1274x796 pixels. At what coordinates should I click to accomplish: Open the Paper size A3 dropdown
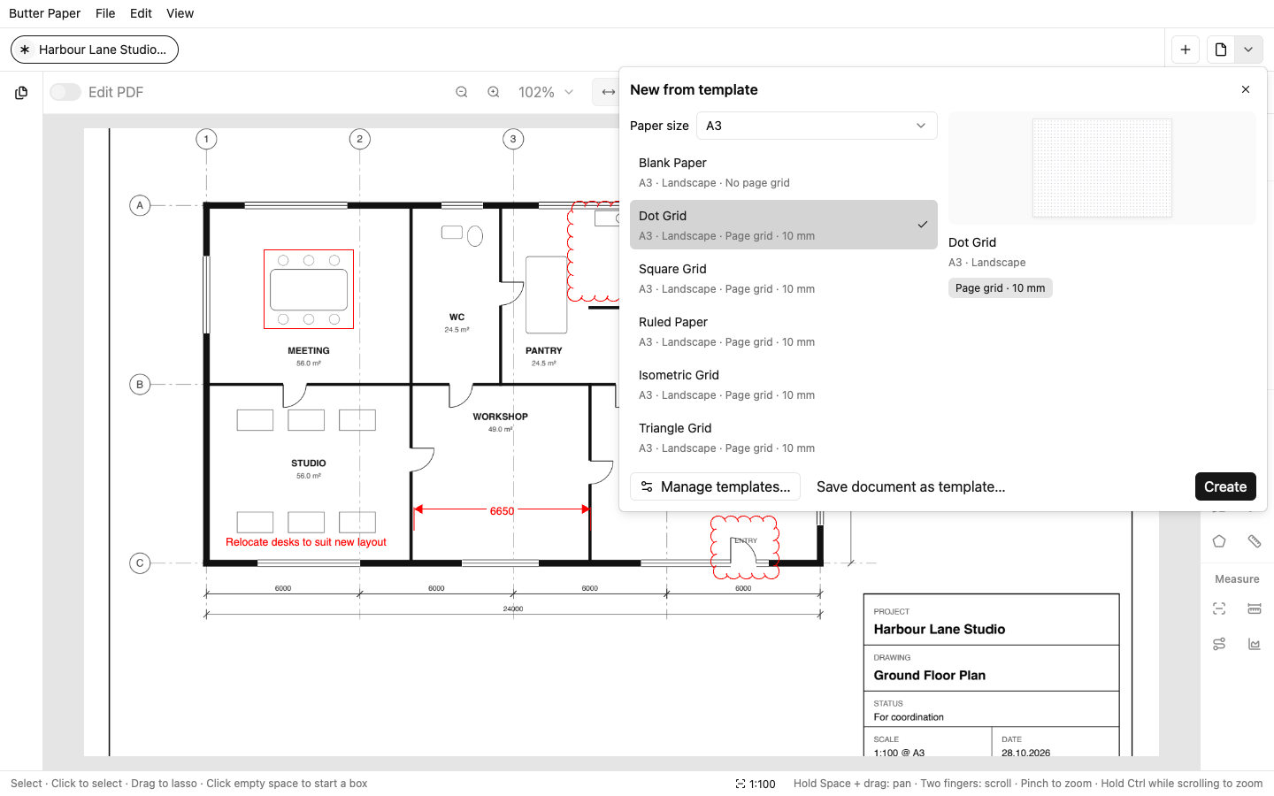click(x=817, y=126)
